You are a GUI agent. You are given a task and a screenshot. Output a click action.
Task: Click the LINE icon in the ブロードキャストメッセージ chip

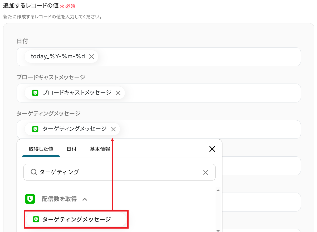35,93
